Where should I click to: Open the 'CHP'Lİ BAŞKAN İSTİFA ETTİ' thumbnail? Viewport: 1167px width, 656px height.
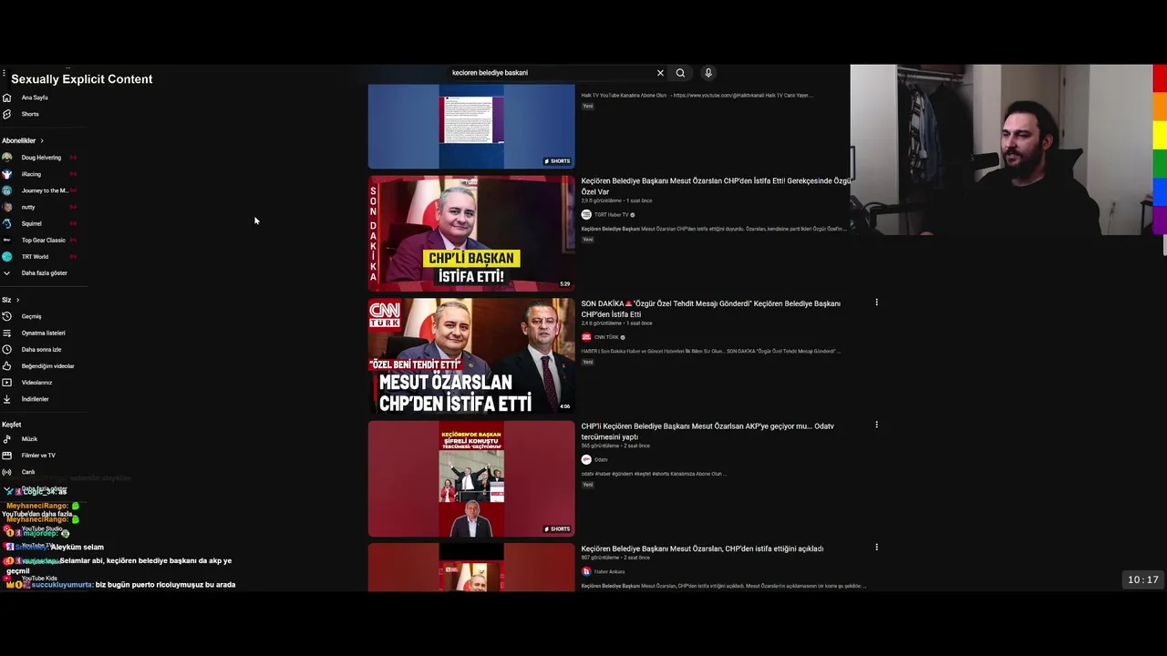coord(471,233)
